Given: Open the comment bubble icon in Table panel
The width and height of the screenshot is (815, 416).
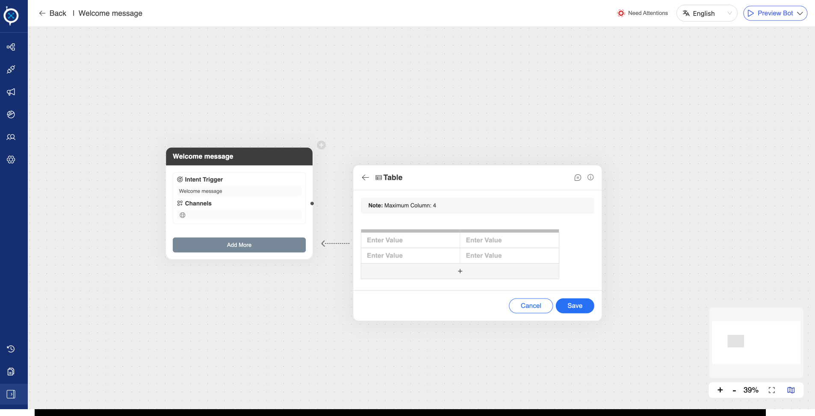Looking at the screenshot, I should pos(578,178).
